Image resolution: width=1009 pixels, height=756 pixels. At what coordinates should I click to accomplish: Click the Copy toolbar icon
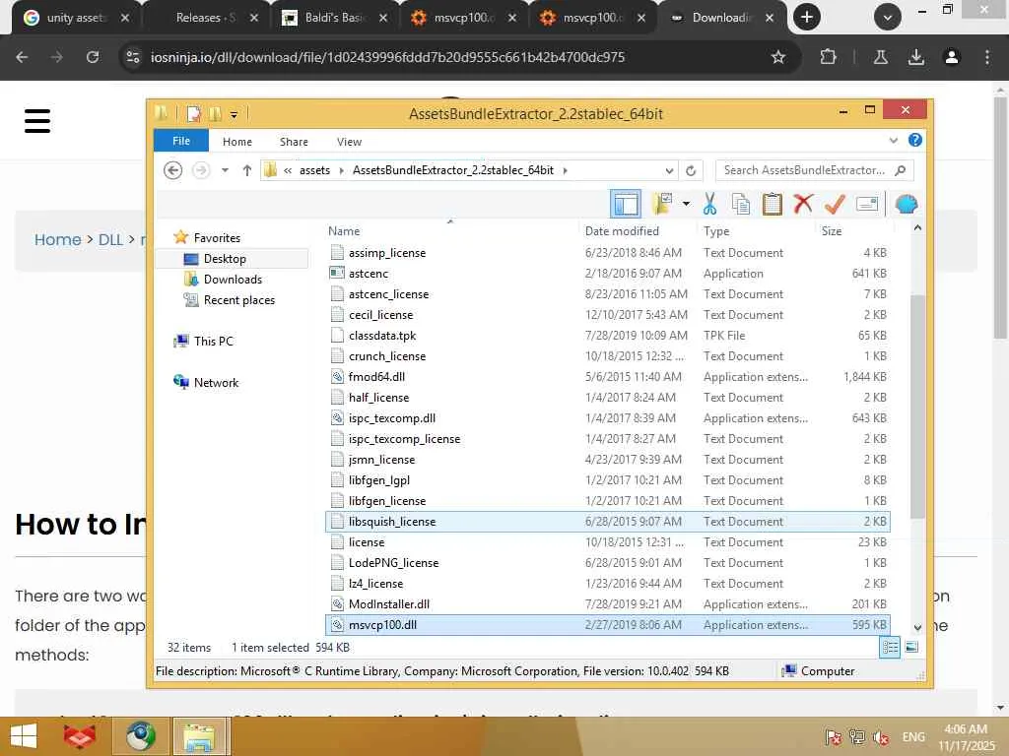[741, 205]
